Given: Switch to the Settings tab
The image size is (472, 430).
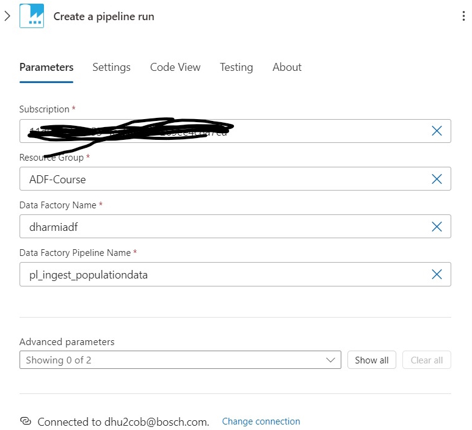Looking at the screenshot, I should point(111,67).
